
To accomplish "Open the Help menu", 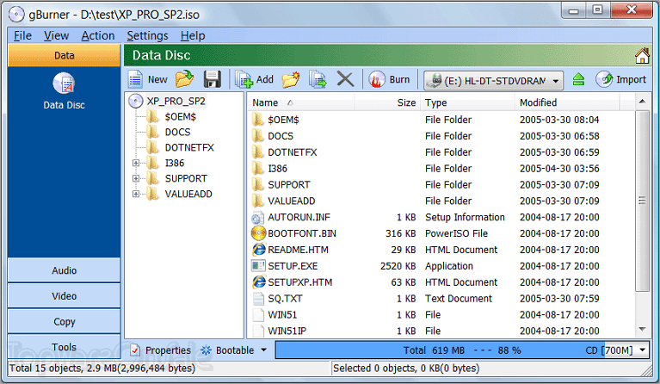I will pyautogui.click(x=193, y=36).
